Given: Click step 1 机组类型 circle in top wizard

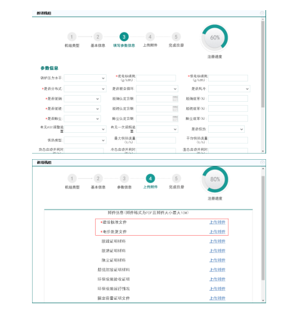Looking at the screenshot, I should pyautogui.click(x=72, y=37).
